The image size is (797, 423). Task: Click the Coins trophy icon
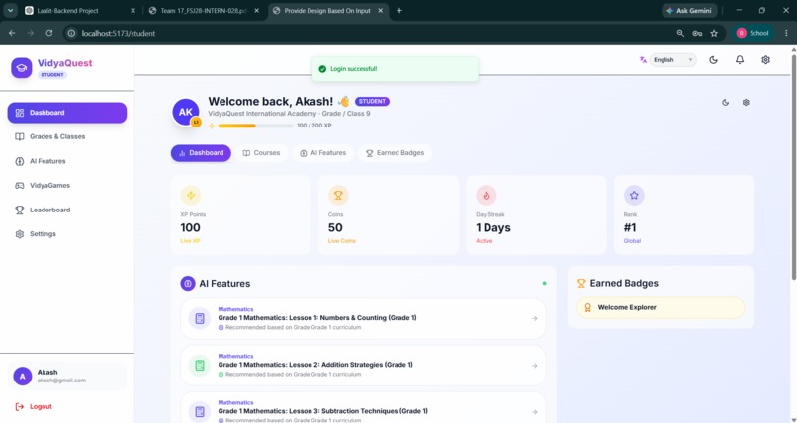(x=338, y=195)
